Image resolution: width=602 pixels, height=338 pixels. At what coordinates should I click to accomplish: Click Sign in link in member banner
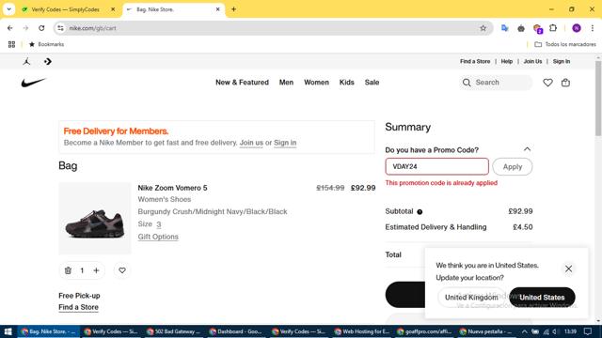coord(285,143)
